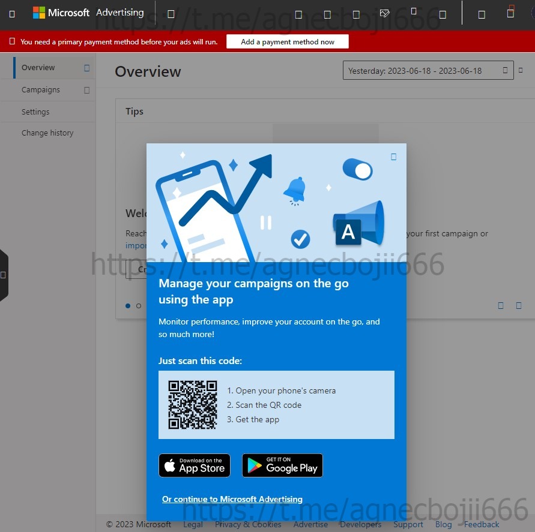Expand the Campaigns sidebar item chevron
This screenshot has height=532, width=535.
point(86,90)
